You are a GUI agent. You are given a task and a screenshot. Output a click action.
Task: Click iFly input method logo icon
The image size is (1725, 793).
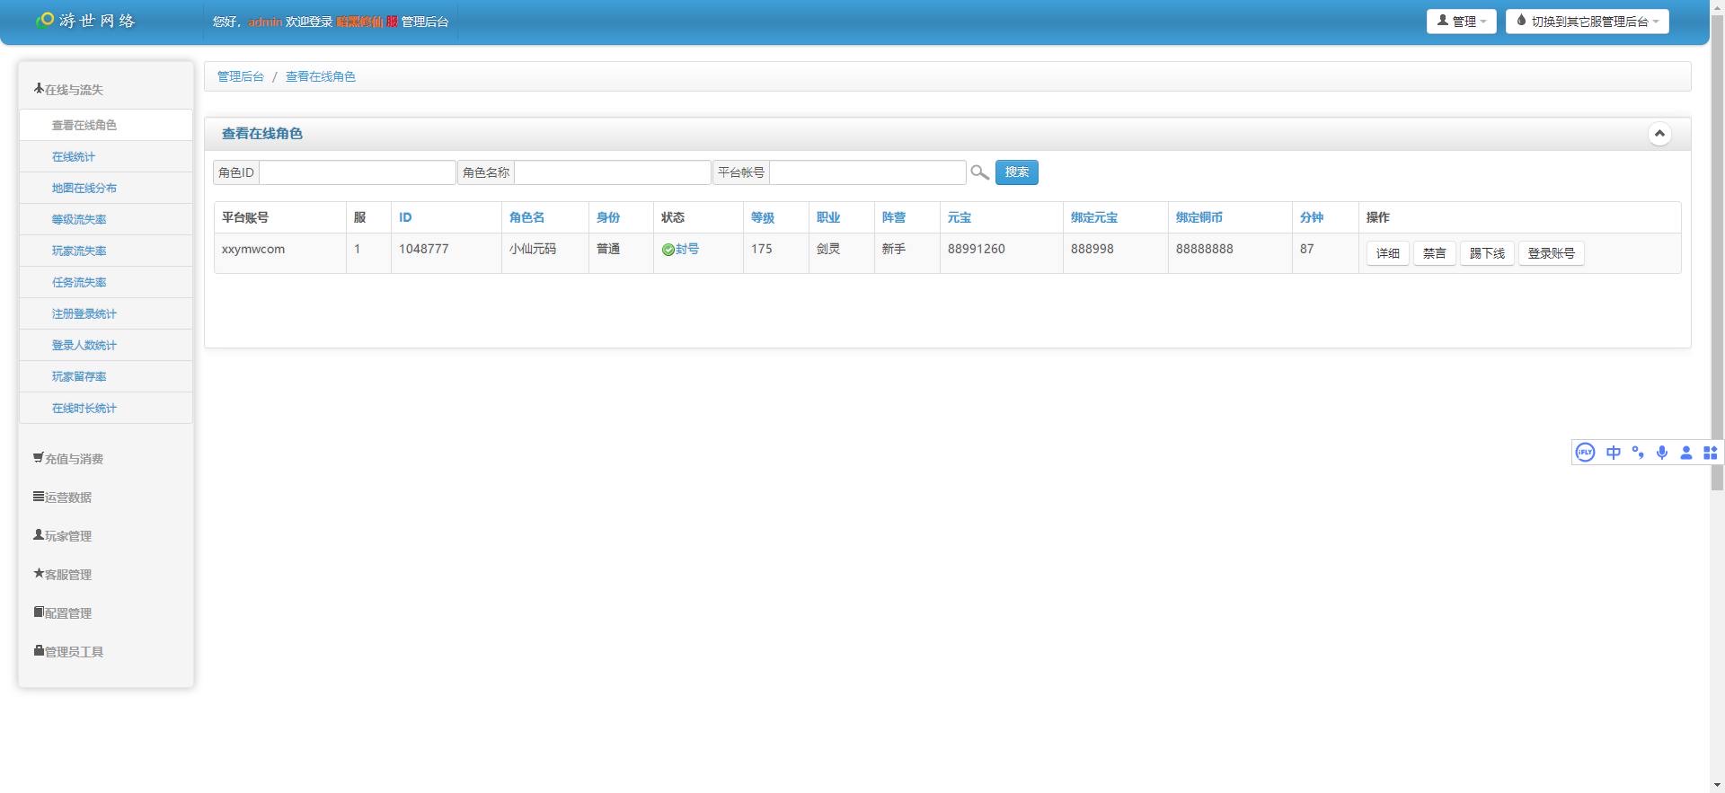pos(1585,453)
